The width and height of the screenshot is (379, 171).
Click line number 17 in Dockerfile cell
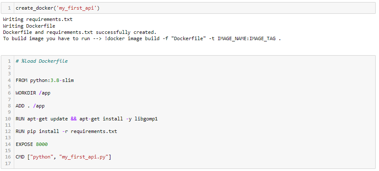pos(8,163)
